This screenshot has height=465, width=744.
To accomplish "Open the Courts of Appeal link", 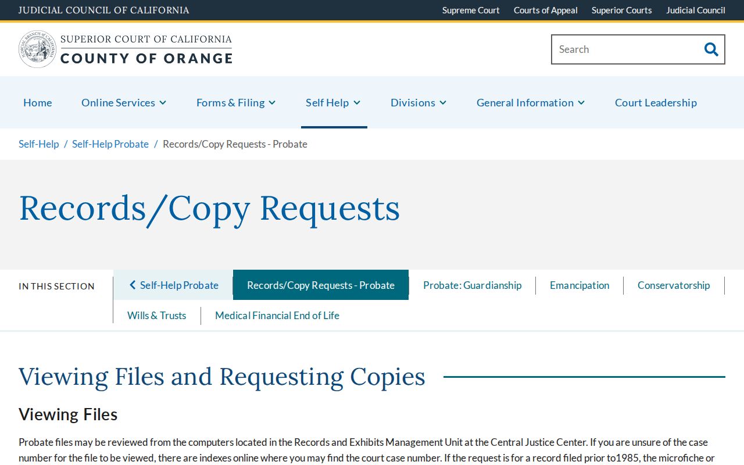I will 546,10.
